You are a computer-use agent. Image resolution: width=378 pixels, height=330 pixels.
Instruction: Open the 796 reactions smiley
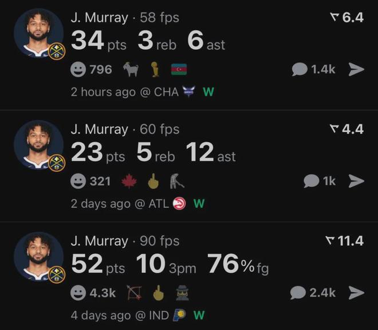point(91,69)
